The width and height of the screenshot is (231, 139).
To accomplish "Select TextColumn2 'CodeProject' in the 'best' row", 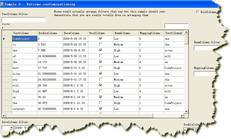I will click(174, 68).
